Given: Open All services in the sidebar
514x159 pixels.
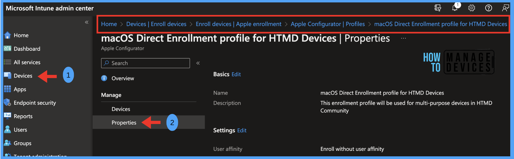Looking at the screenshot, I should point(27,62).
